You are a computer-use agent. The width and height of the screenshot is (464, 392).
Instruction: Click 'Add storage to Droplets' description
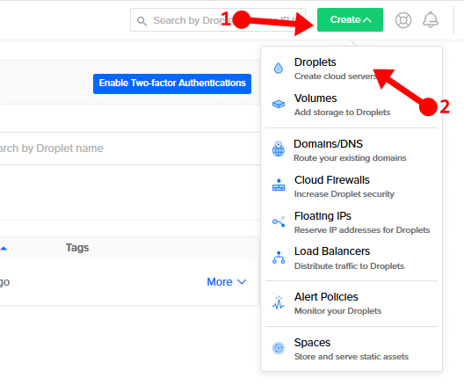342,113
